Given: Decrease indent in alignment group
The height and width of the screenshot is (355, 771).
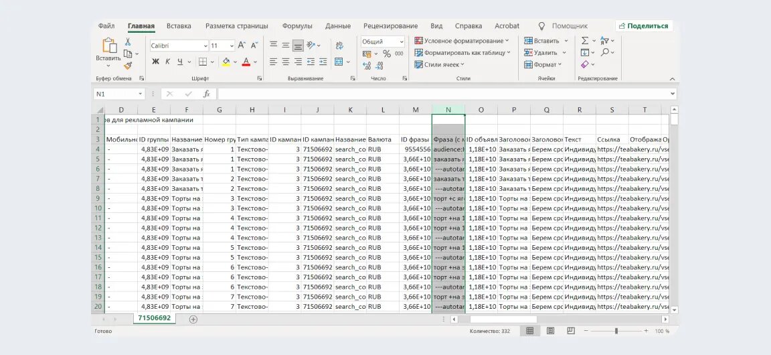Looking at the screenshot, I should coord(311,62).
